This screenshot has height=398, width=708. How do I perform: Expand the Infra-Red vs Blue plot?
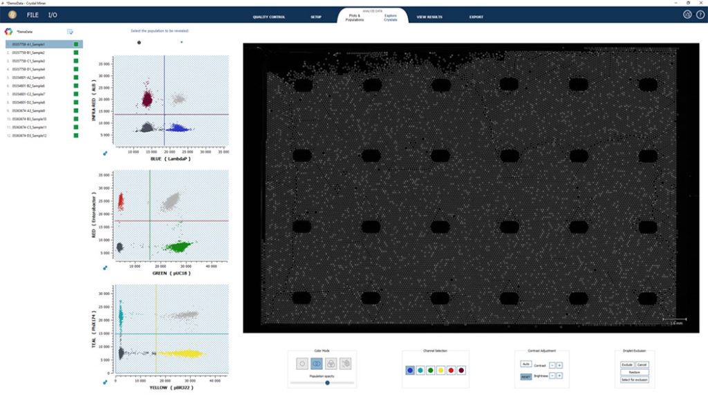[106, 153]
